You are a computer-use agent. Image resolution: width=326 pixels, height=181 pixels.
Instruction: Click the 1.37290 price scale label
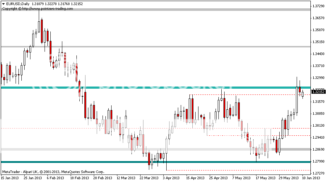click(x=318, y=6)
